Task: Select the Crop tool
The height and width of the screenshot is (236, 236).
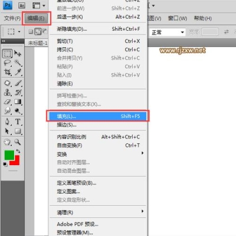Action: tap(8, 72)
